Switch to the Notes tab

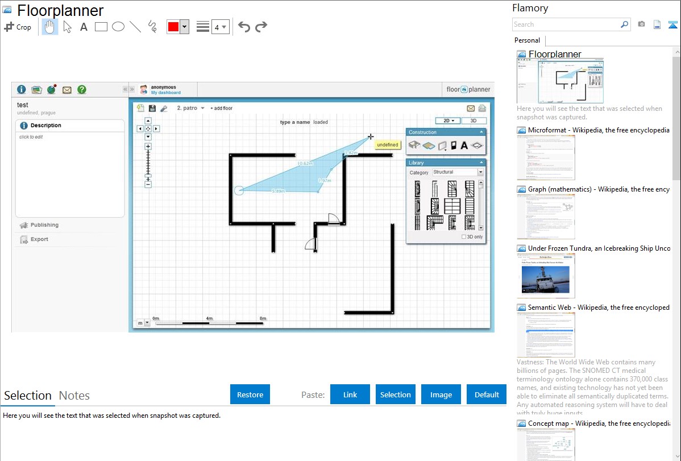(x=74, y=396)
